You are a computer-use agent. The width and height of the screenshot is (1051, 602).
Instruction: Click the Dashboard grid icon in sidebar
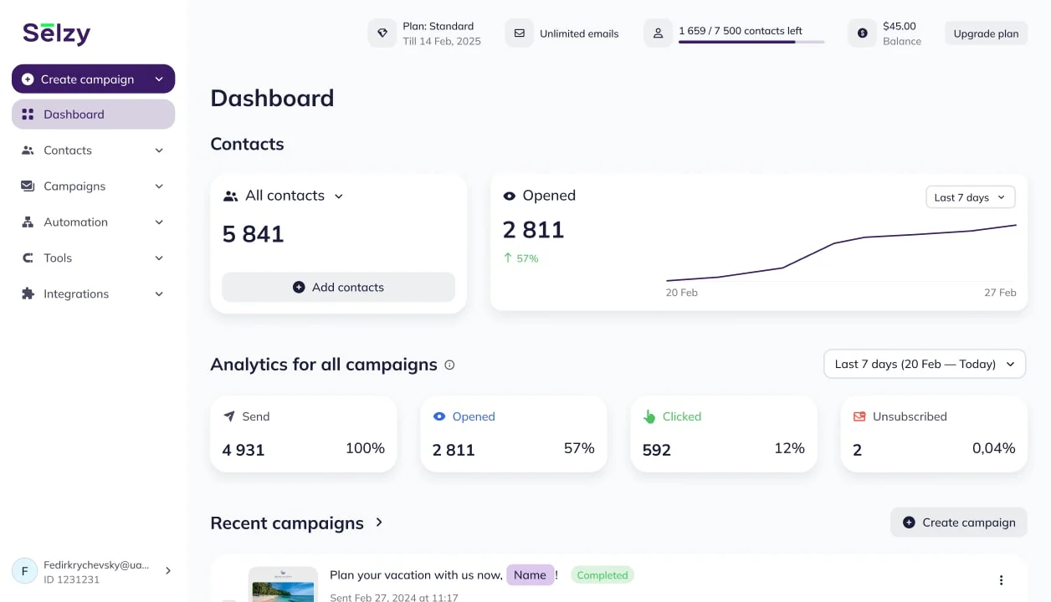[x=26, y=114]
